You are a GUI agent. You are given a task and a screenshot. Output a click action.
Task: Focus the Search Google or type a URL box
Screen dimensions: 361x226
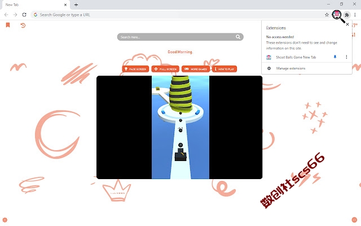(x=179, y=15)
